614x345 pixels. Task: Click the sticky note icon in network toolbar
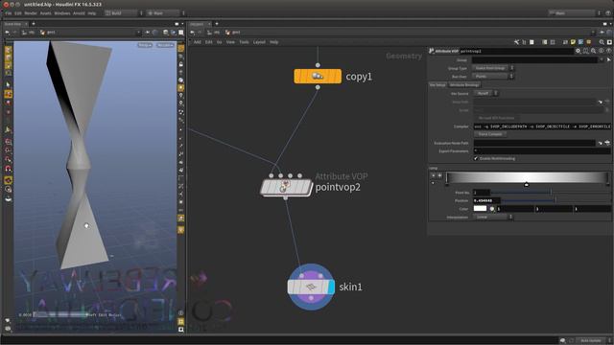point(573,42)
